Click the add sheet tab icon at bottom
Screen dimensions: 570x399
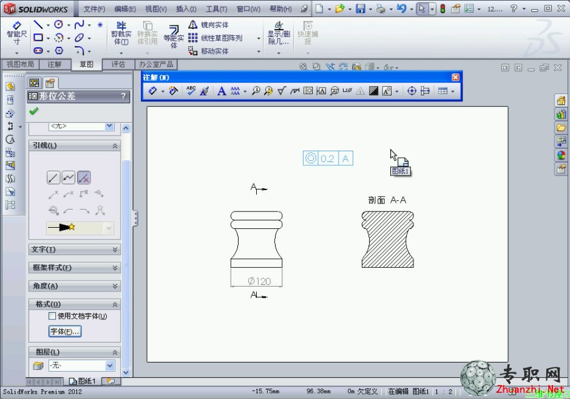[110, 381]
